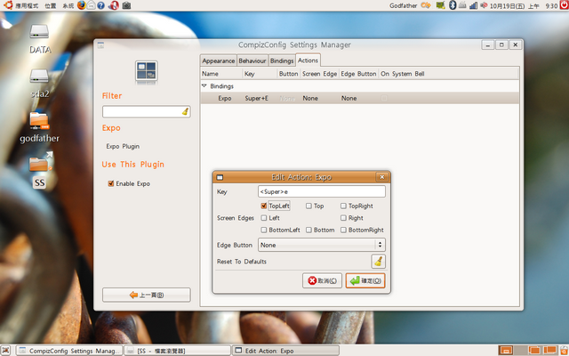Click the Bluetooth tray icon
569x356 pixels.
click(453, 5)
